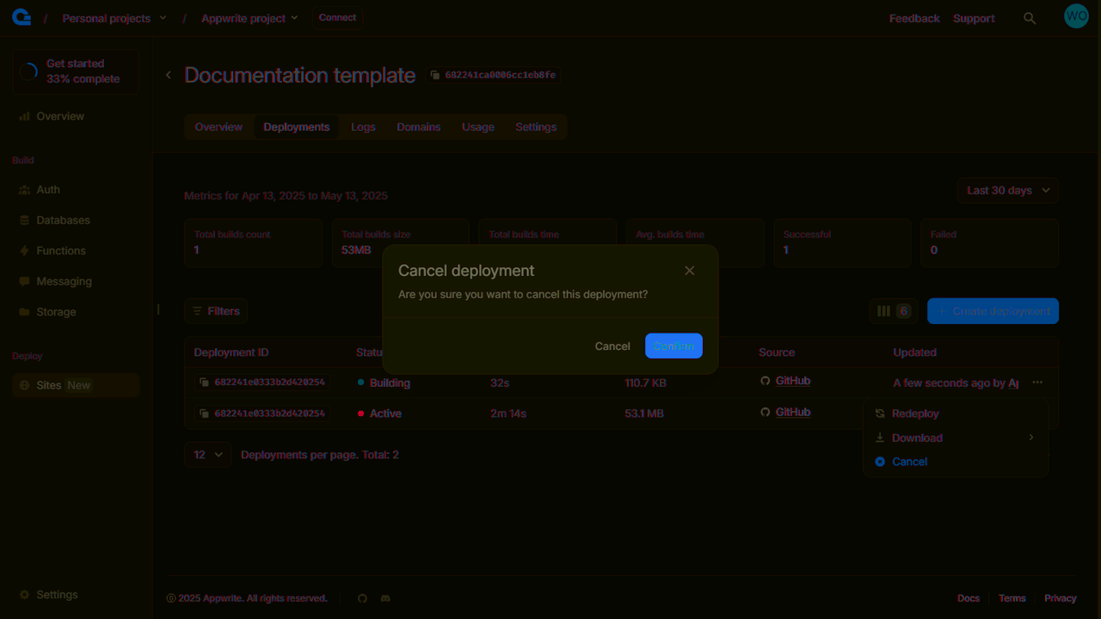Expand the Last 30 days dropdown

(1007, 190)
